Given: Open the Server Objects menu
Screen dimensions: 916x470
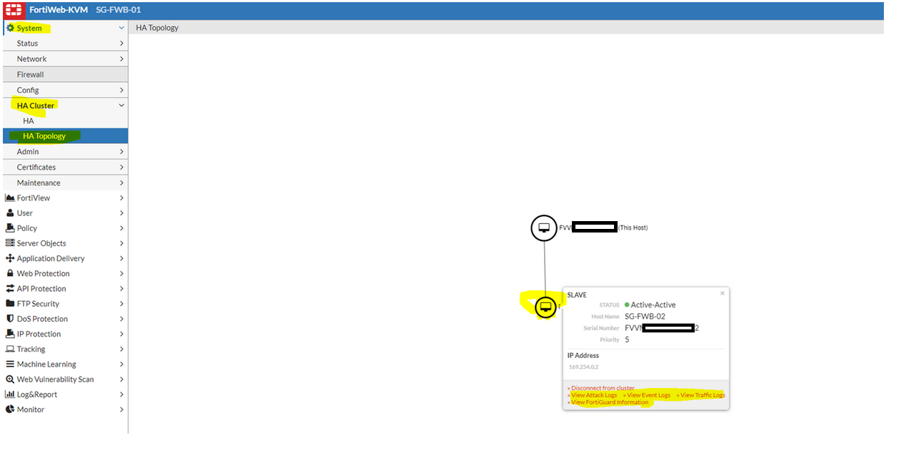Looking at the screenshot, I should point(65,243).
